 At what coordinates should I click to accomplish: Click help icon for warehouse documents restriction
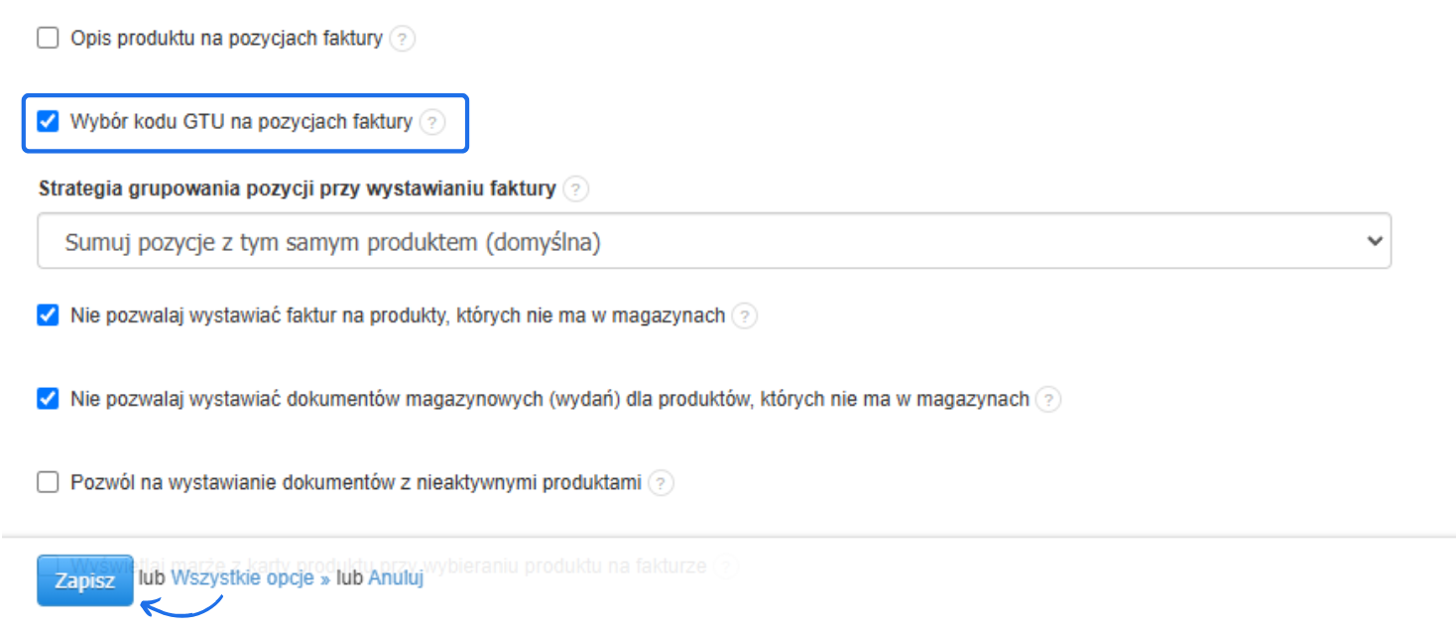(1049, 399)
